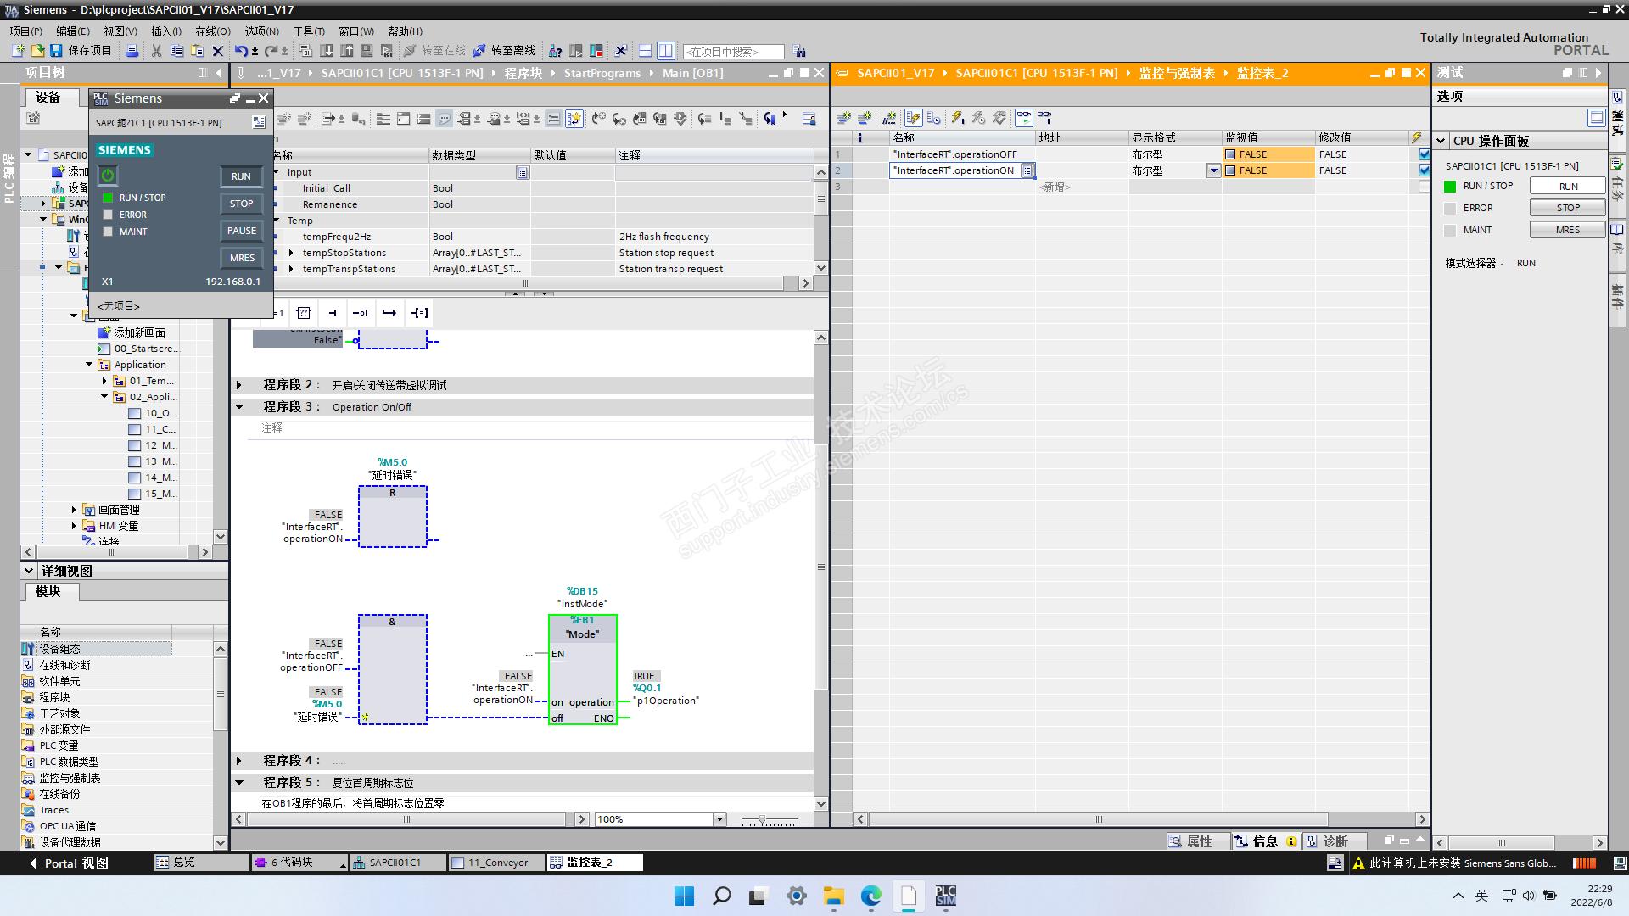Uncheck the modify checkbox for operationON row
Image resolution: width=1629 pixels, height=916 pixels.
click(1424, 170)
